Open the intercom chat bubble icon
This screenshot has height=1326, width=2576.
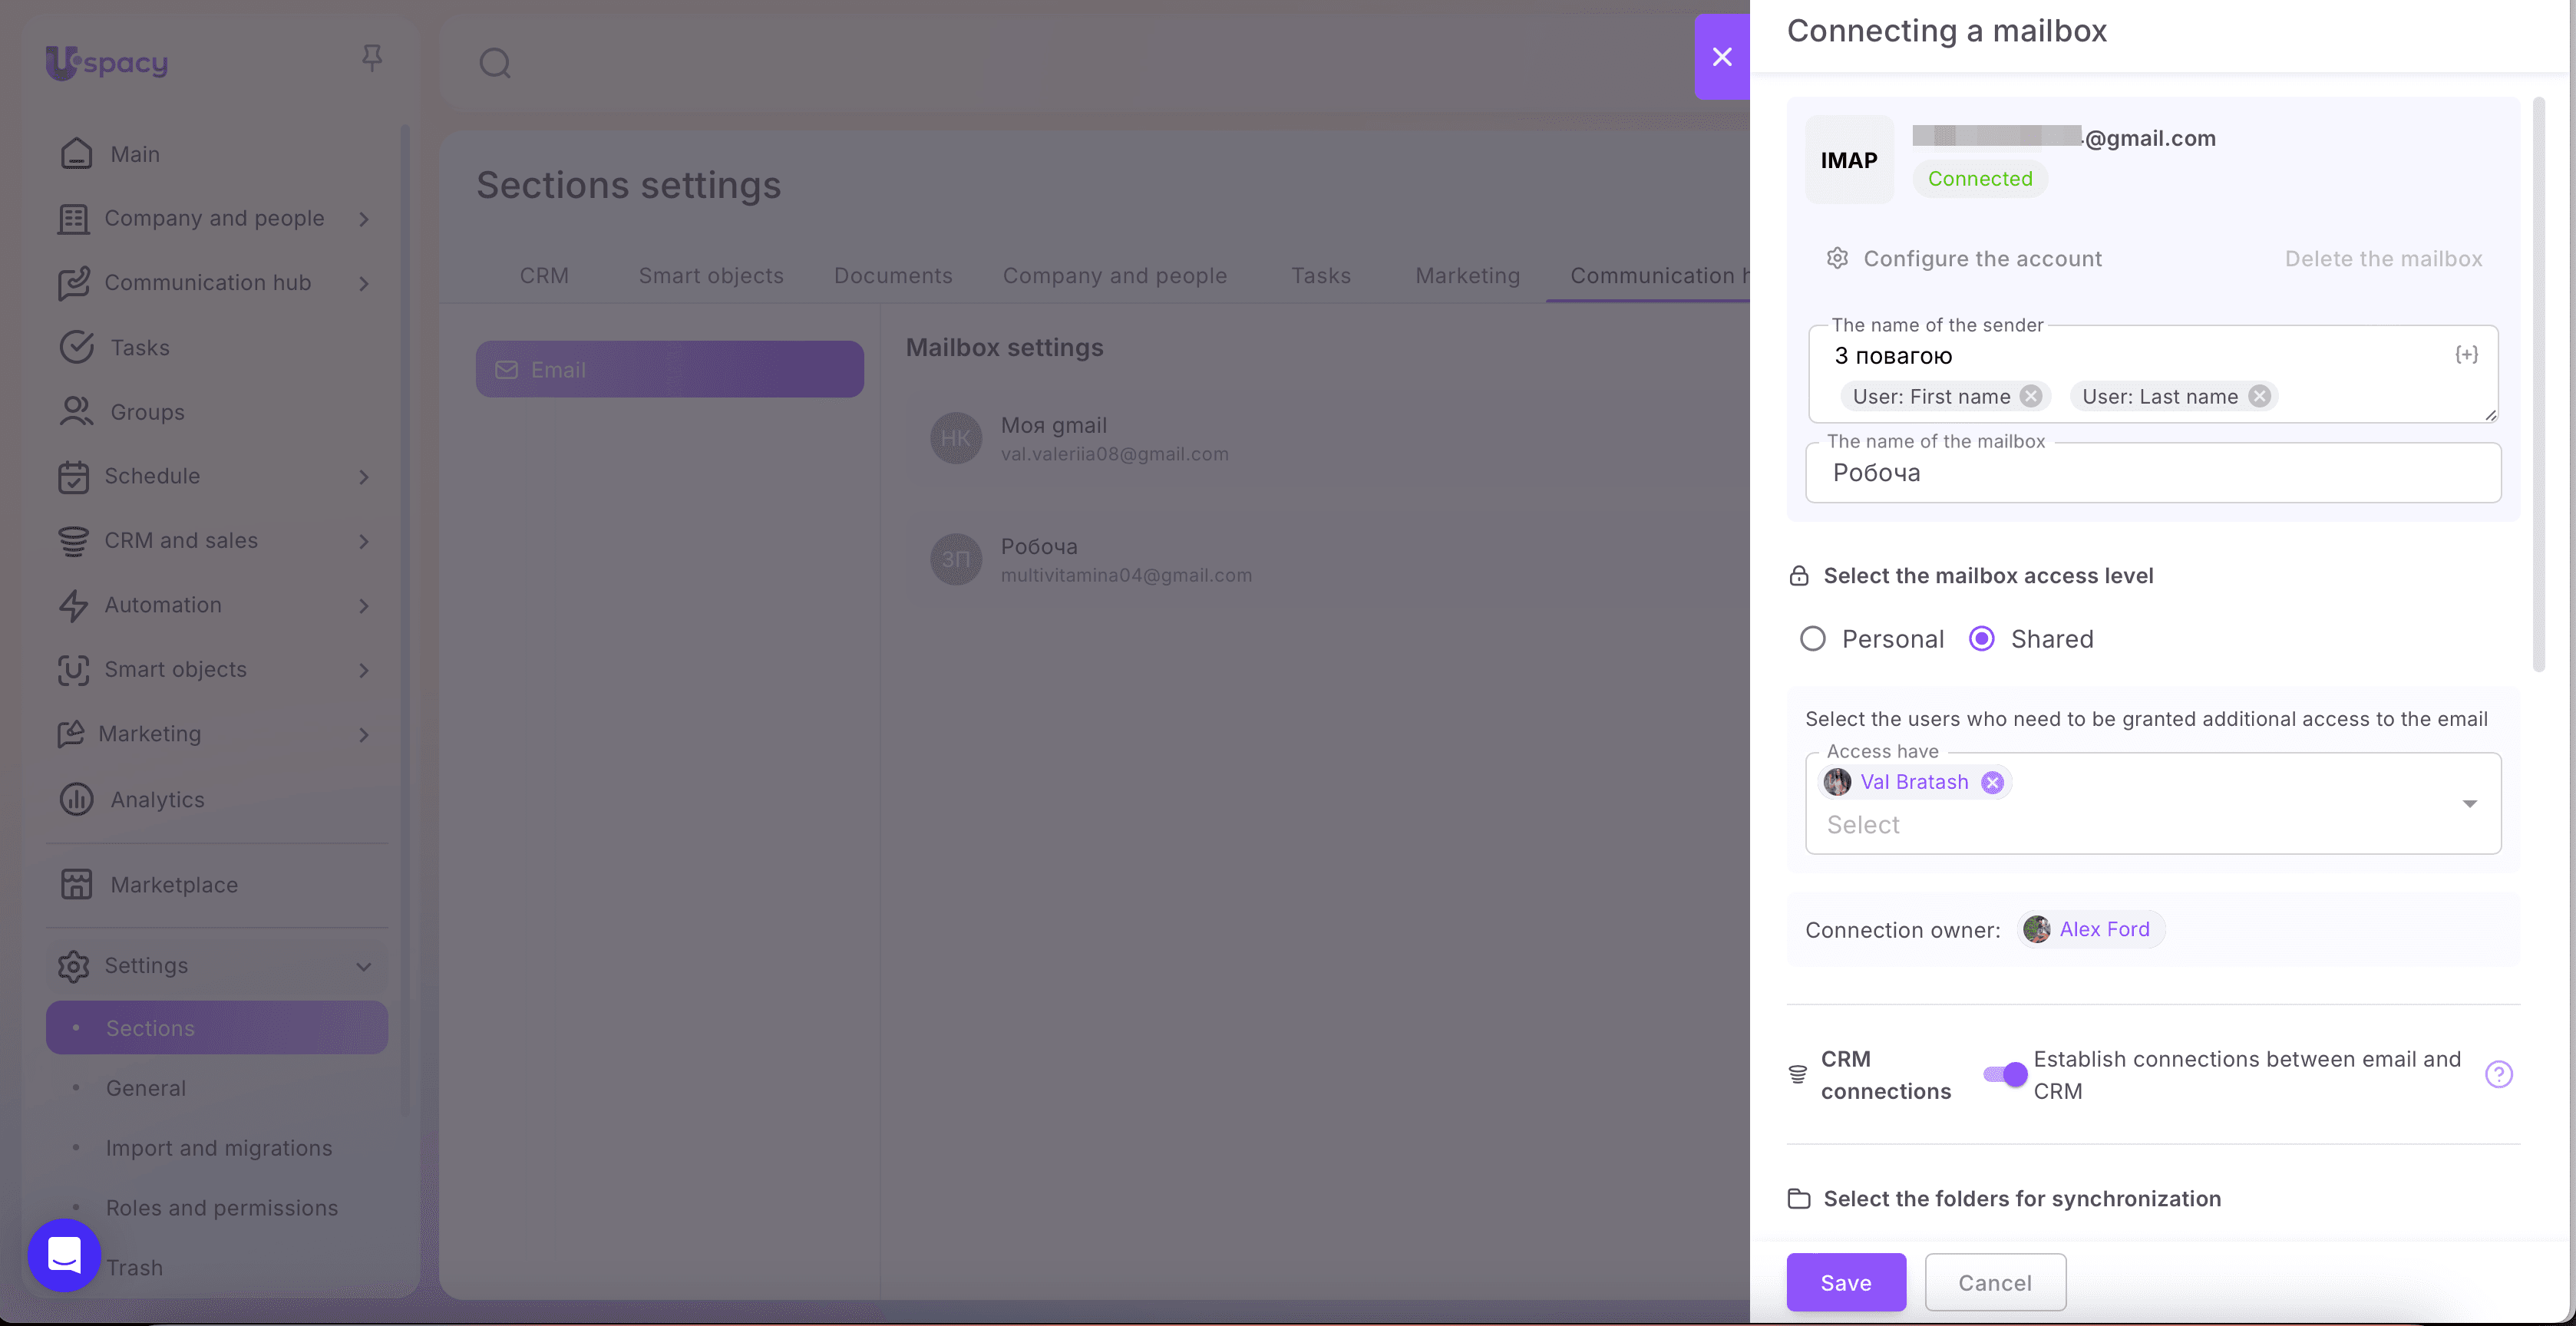[64, 1255]
